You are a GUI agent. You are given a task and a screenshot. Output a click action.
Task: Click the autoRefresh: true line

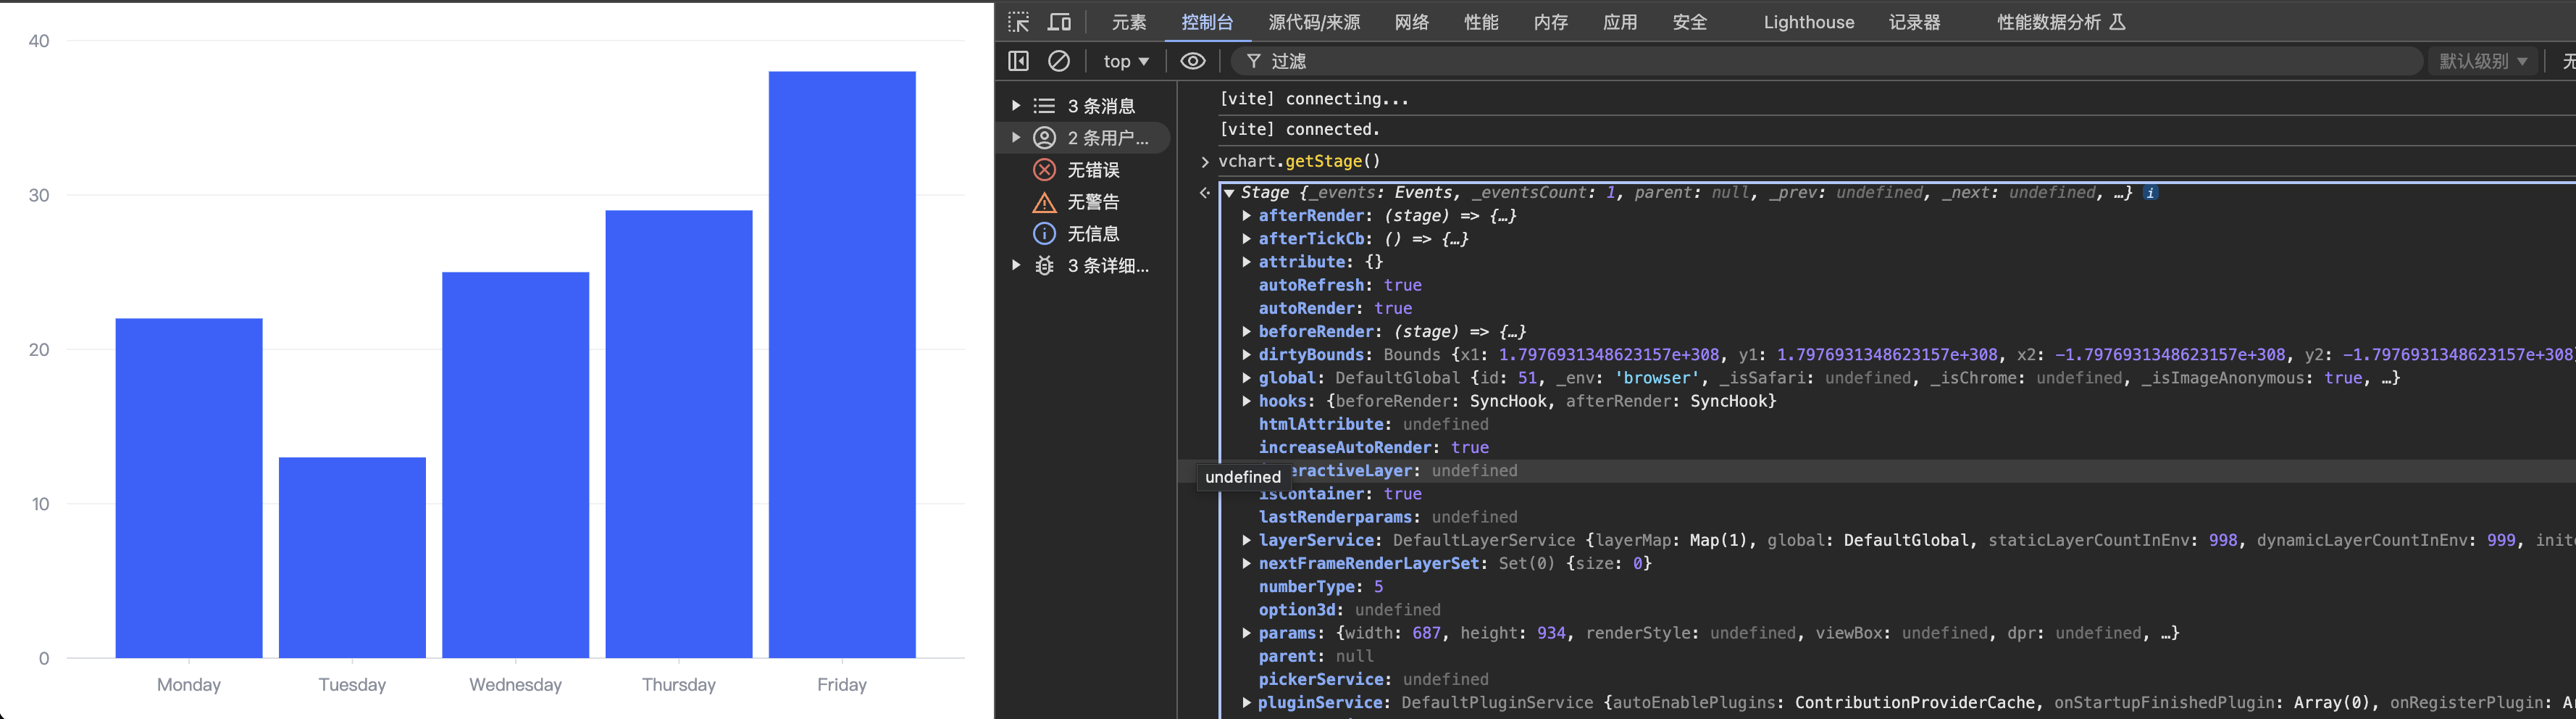[x=1339, y=285]
